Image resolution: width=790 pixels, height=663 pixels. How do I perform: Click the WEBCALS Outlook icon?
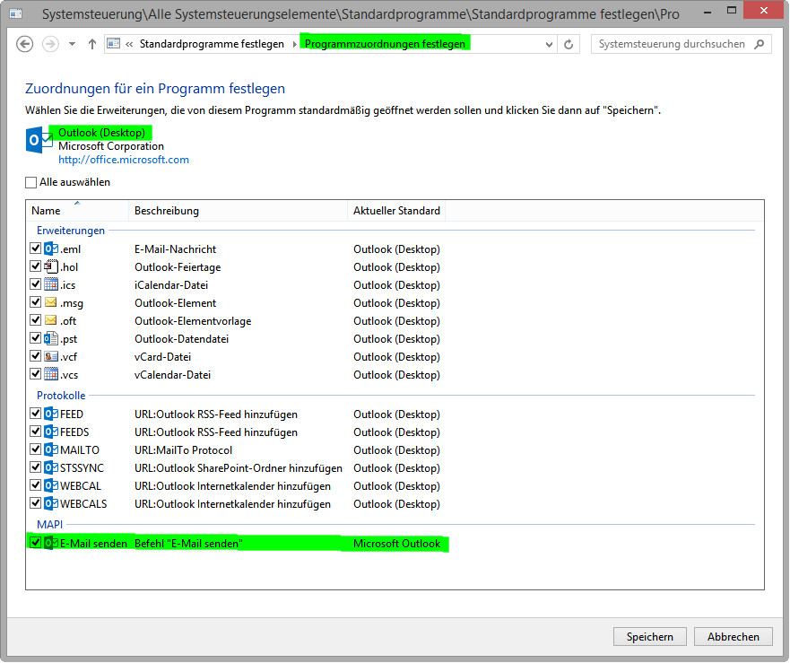tap(51, 503)
